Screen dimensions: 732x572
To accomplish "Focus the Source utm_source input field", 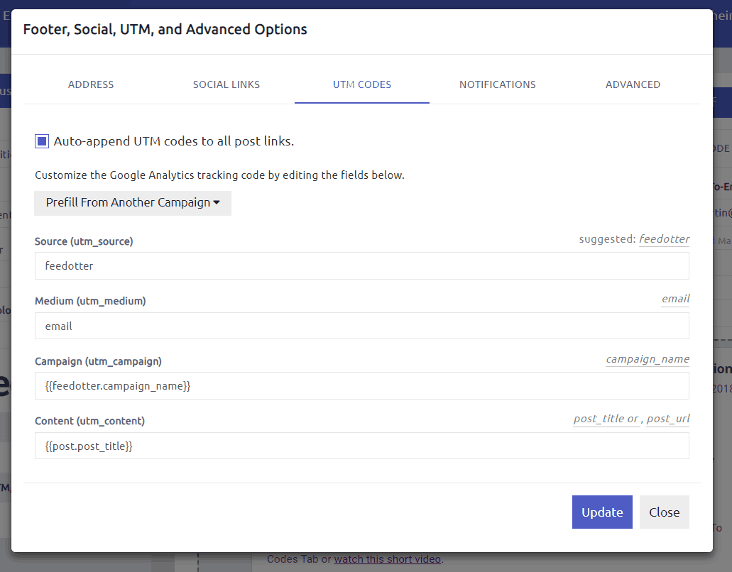I will 361,266.
